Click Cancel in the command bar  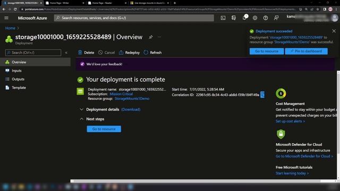click(106, 53)
